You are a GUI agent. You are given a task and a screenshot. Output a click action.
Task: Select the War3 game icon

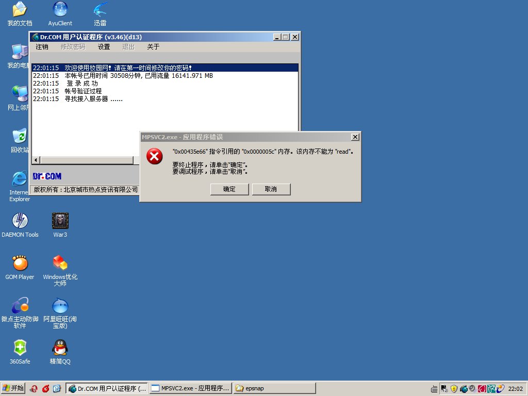point(60,225)
